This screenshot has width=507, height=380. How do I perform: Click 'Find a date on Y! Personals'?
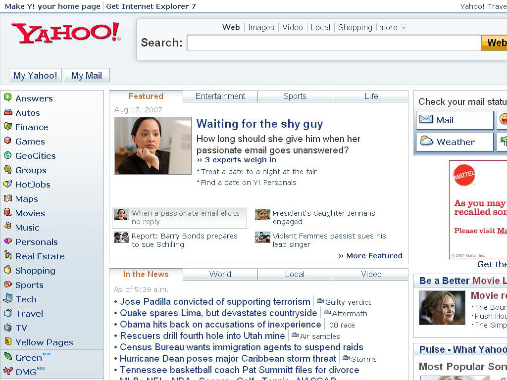(x=249, y=183)
